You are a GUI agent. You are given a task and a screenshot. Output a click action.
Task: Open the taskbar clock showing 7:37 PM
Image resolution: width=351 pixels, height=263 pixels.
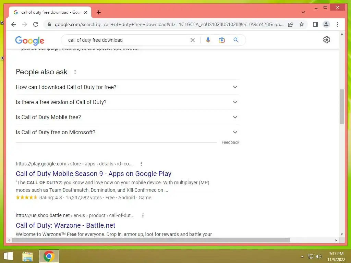click(336, 256)
